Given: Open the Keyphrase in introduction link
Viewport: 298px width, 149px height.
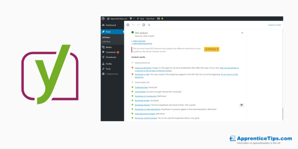Looking at the screenshot, I should click(x=146, y=96).
